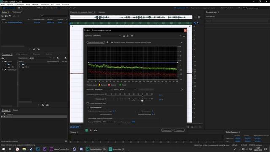Image resolution: width=270 pixels, height=152 pixels.
Task: Toggle Low noise floor red legend box
Action: coord(109,85)
